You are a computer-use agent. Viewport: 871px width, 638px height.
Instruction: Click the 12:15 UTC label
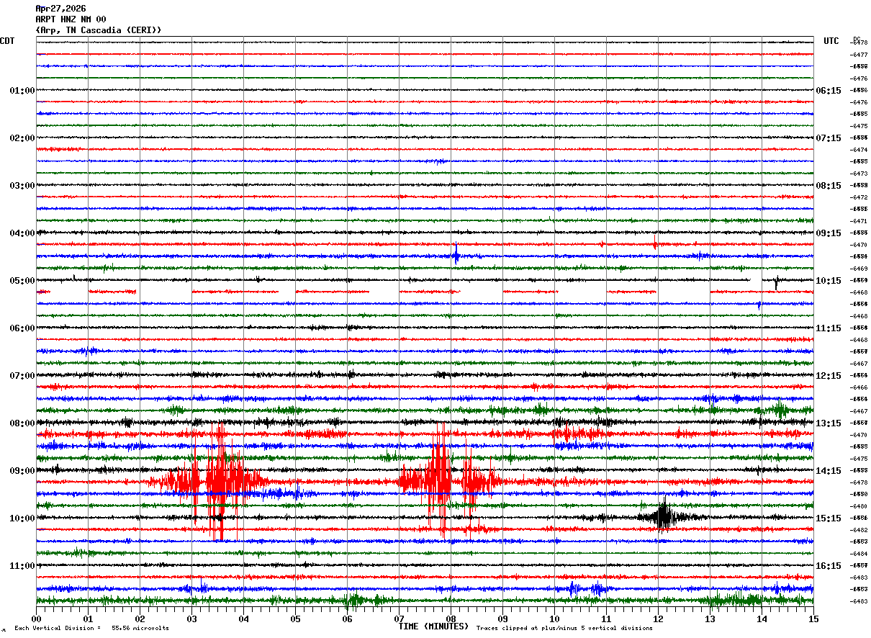[829, 376]
